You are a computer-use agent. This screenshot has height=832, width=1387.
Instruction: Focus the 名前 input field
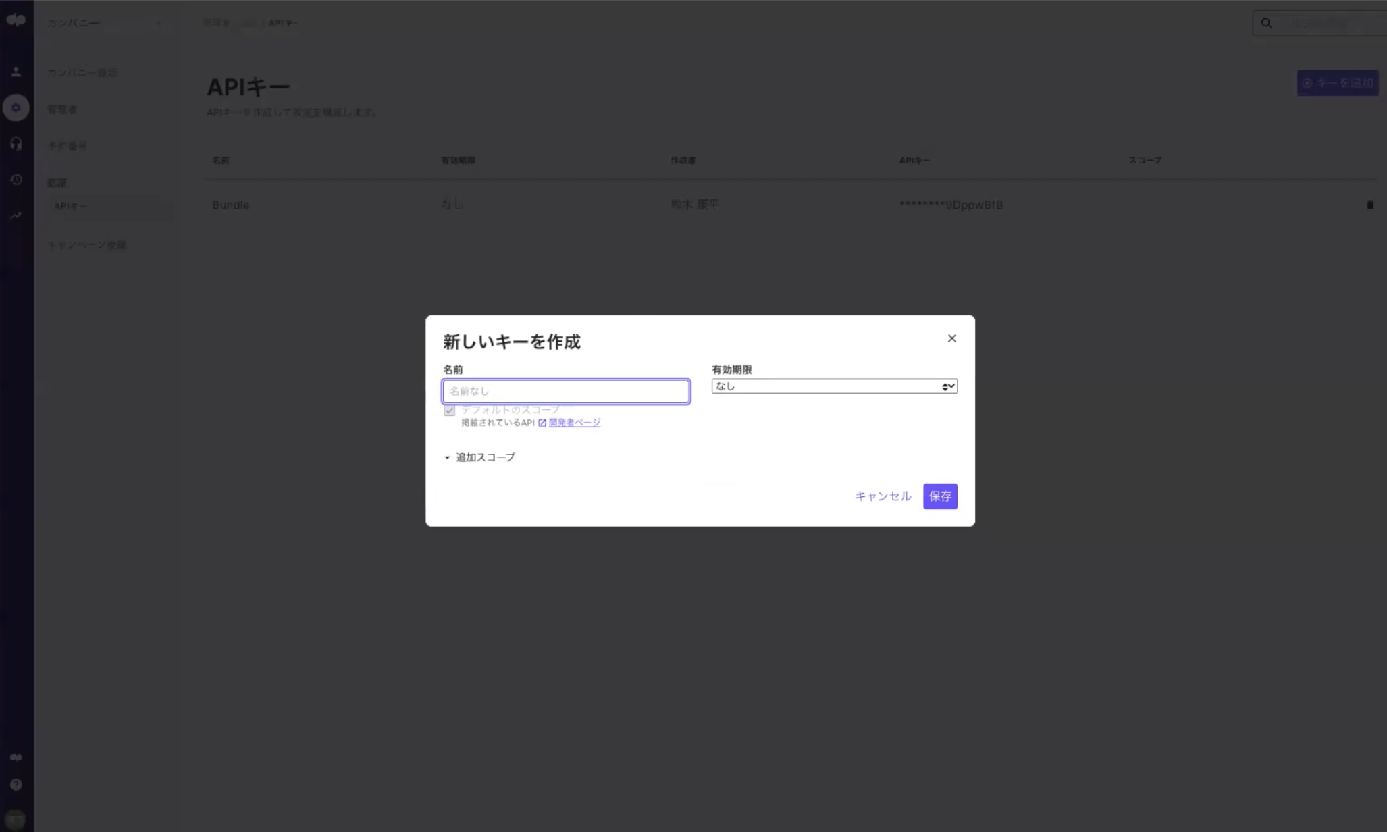pos(566,391)
